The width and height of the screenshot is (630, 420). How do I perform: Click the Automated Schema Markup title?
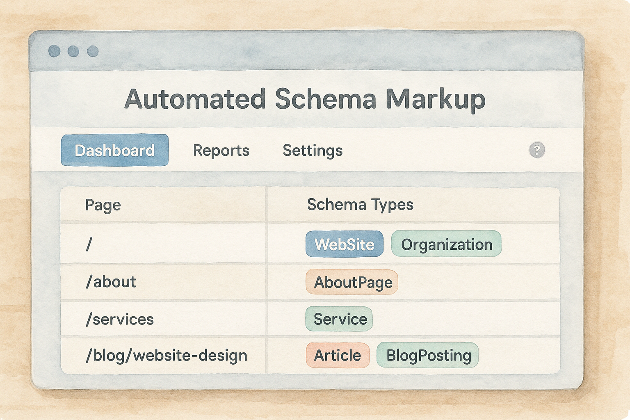305,99
